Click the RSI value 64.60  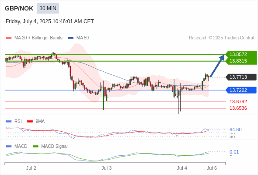coord(235,129)
